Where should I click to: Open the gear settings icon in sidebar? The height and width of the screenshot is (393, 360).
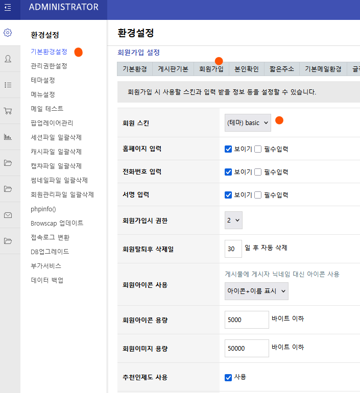(x=8, y=33)
